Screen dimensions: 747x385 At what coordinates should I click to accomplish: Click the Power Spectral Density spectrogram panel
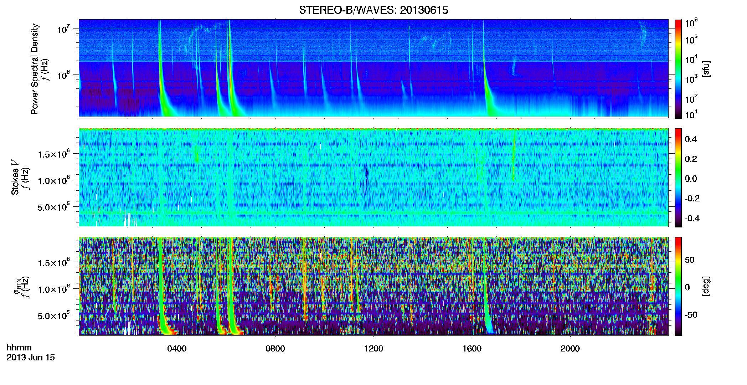pyautogui.click(x=373, y=68)
